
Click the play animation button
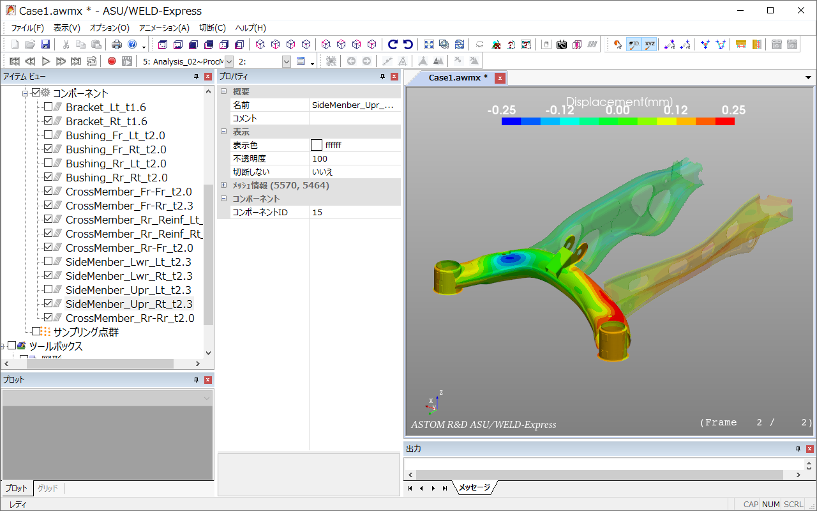pyautogui.click(x=45, y=61)
